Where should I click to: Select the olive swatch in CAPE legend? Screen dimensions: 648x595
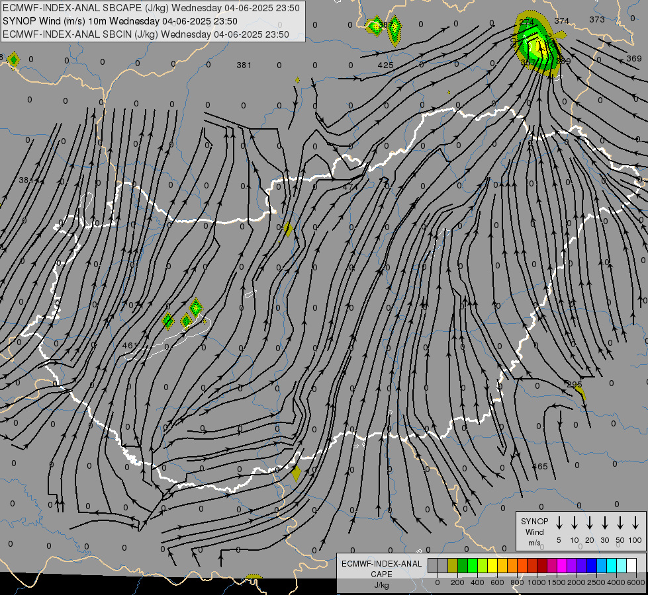click(x=453, y=565)
